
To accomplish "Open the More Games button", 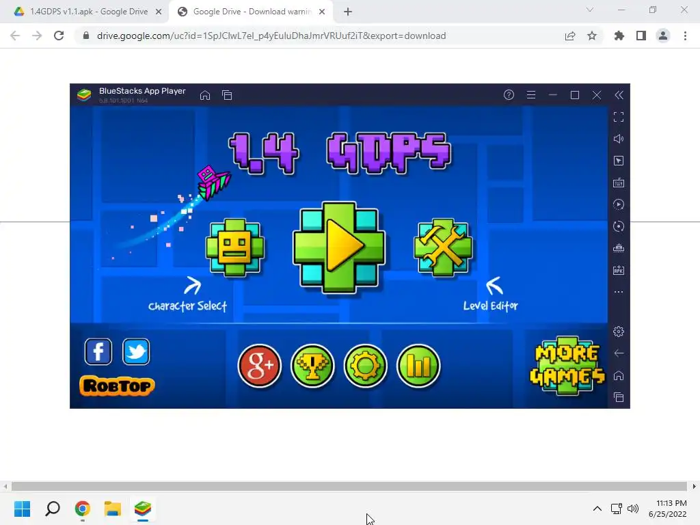I will coord(567,366).
